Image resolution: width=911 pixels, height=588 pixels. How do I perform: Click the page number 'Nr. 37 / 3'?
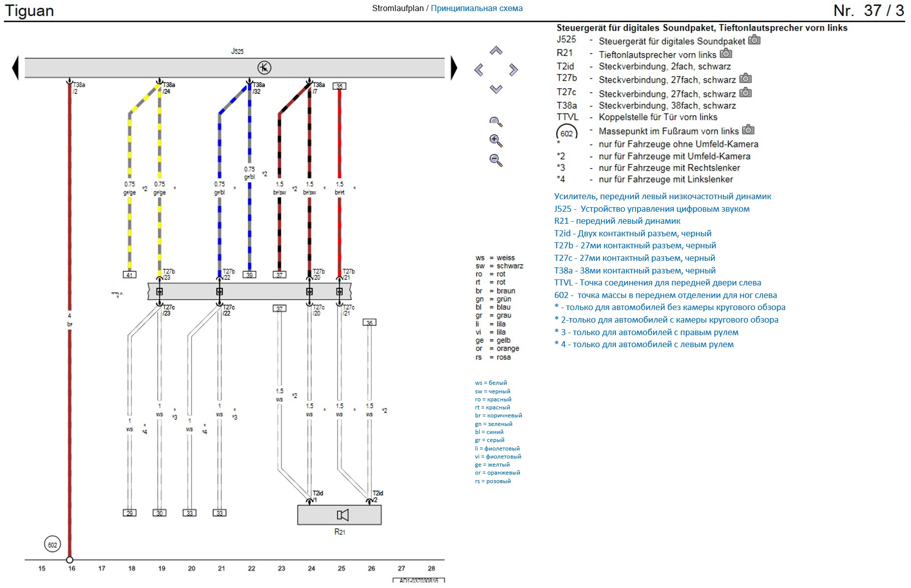868,11
